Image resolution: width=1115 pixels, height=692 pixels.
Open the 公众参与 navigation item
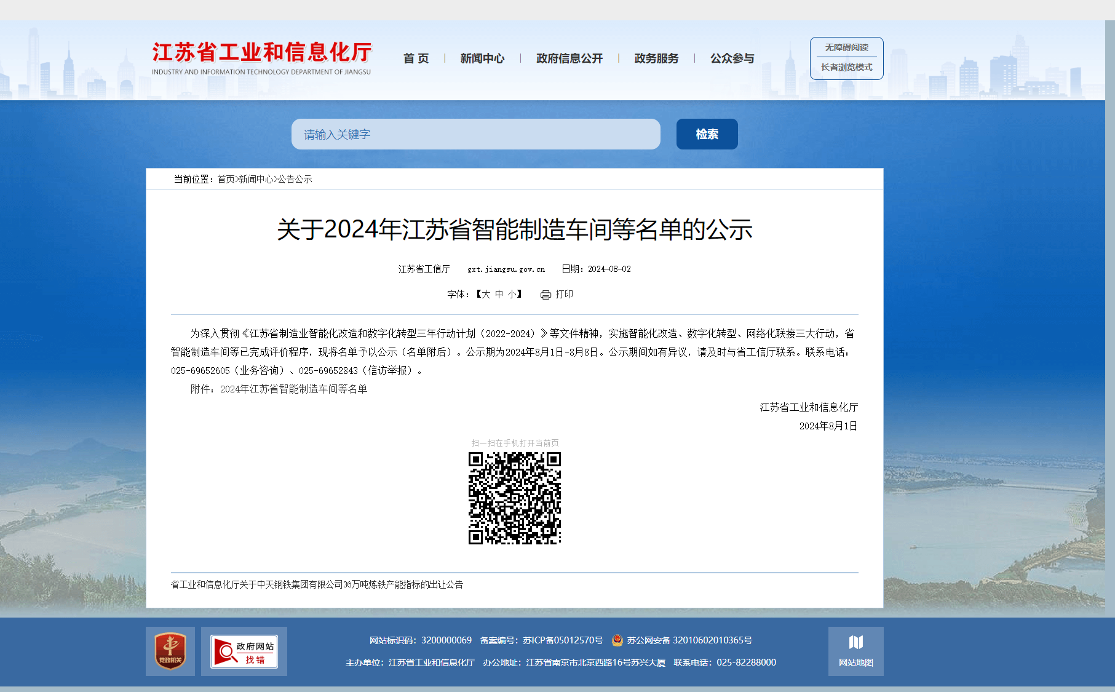732,58
